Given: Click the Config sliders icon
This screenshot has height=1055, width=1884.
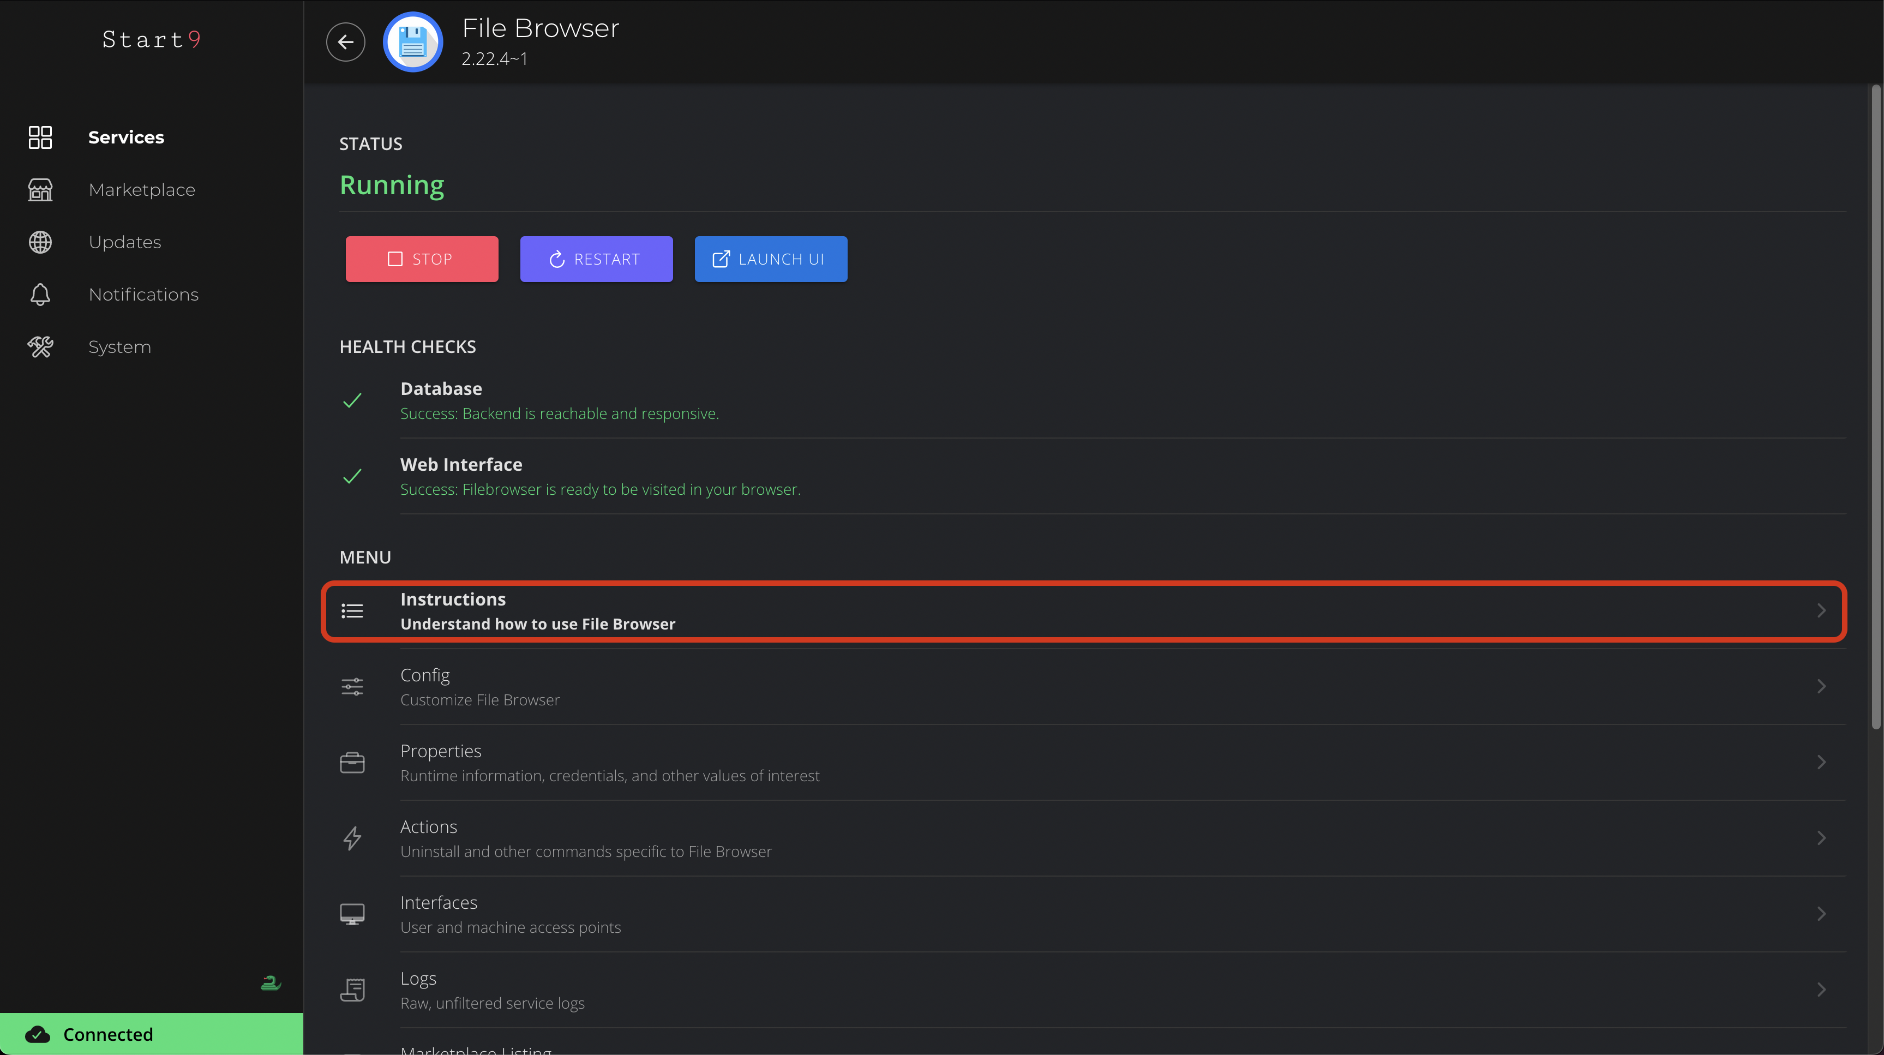Looking at the screenshot, I should 352,686.
